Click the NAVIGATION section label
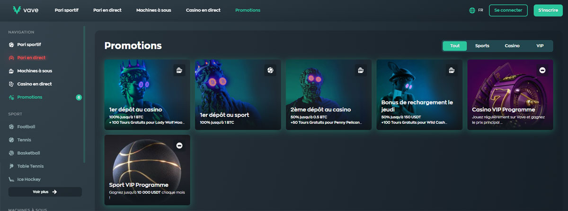568x211 pixels. (21, 32)
